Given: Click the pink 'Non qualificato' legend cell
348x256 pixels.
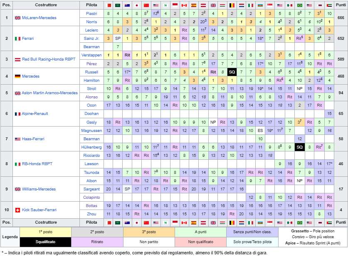Looking at the screenshot, I should point(201,242).
